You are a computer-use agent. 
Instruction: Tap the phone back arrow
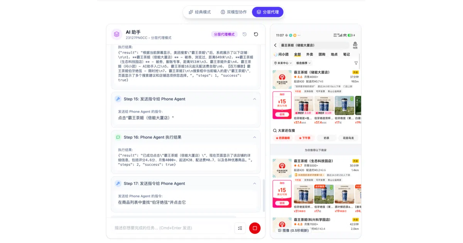(275, 45)
